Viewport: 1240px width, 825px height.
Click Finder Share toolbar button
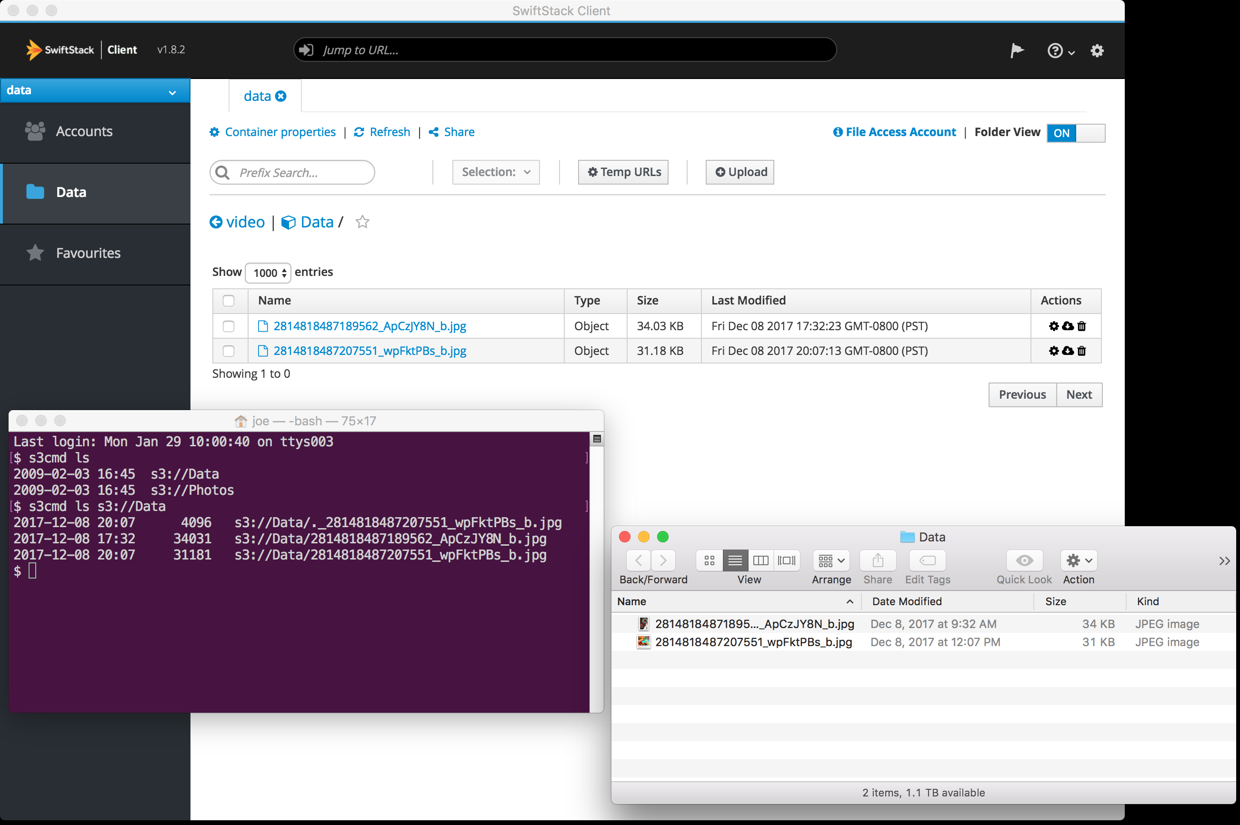[878, 560]
